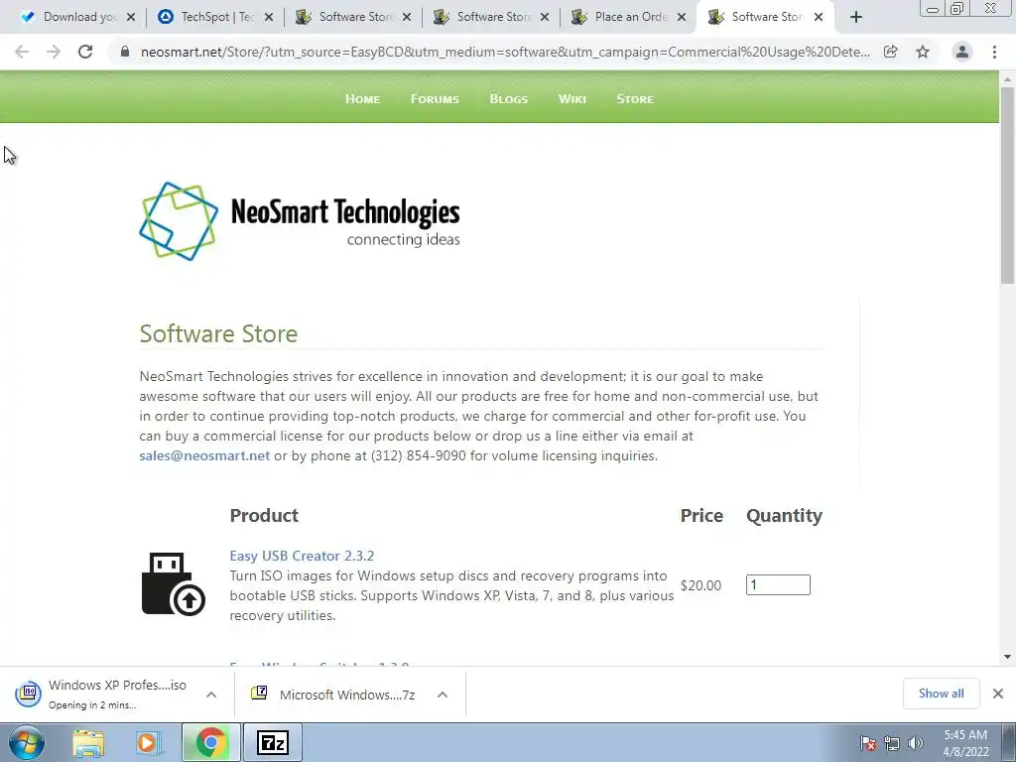The width and height of the screenshot is (1016, 762).
Task: Click the NeoSmart Technologies logo
Action: click(300, 221)
